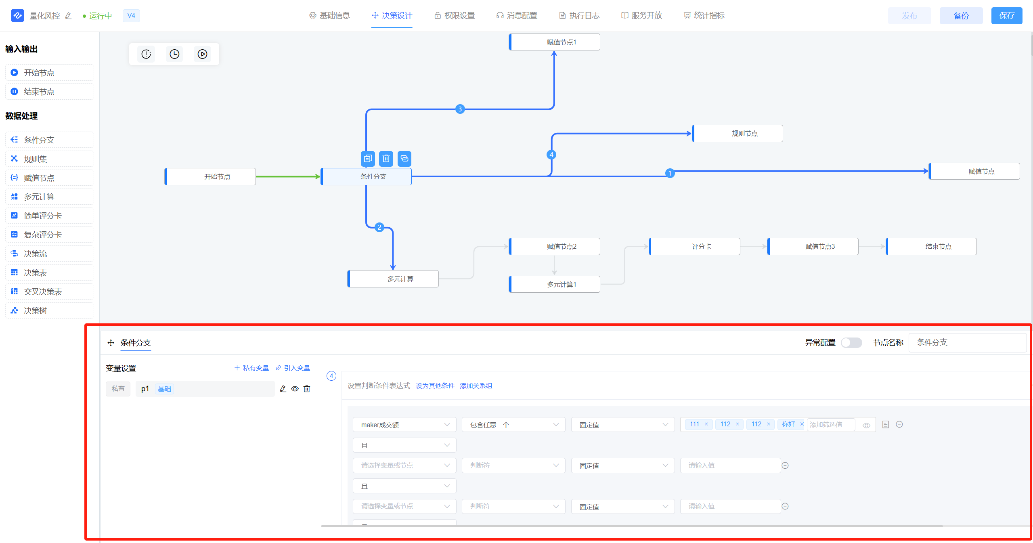
Task: Click the 节点名称 input field
Action: click(x=967, y=343)
